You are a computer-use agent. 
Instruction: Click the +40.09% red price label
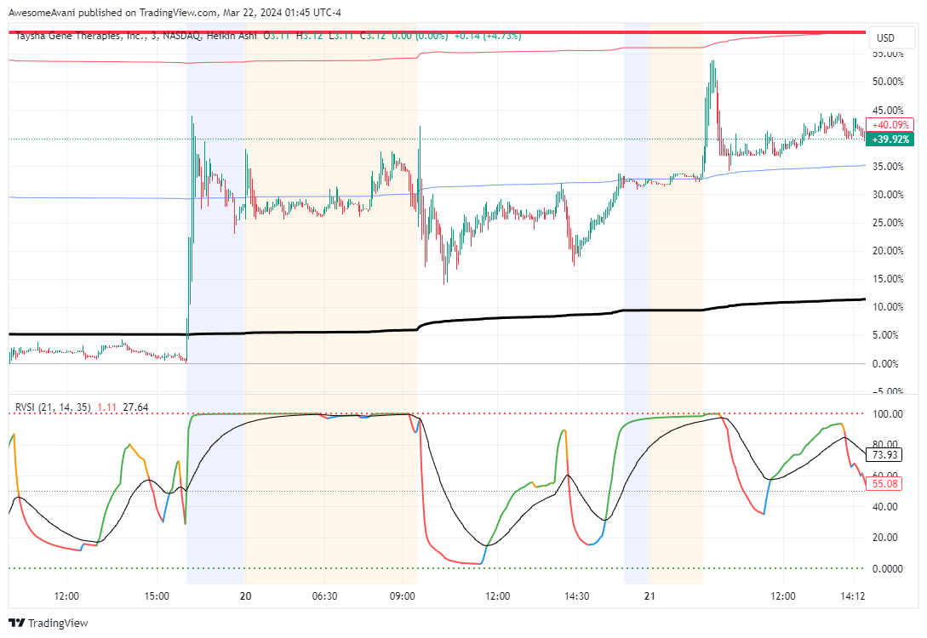(x=890, y=125)
